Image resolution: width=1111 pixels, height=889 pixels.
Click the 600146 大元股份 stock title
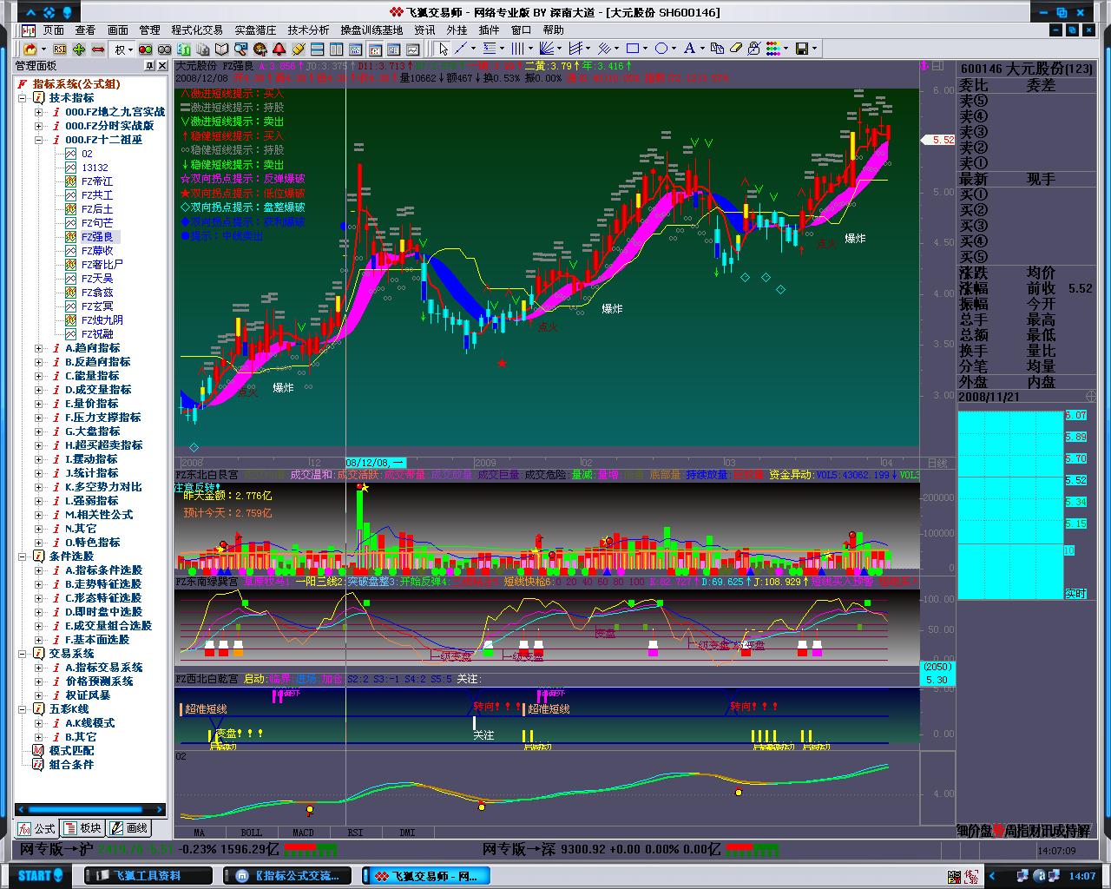1027,69
